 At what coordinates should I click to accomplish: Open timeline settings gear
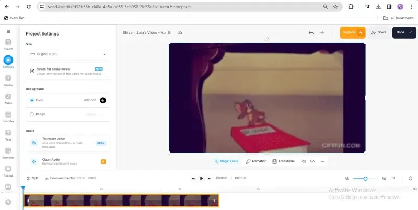[410, 178]
